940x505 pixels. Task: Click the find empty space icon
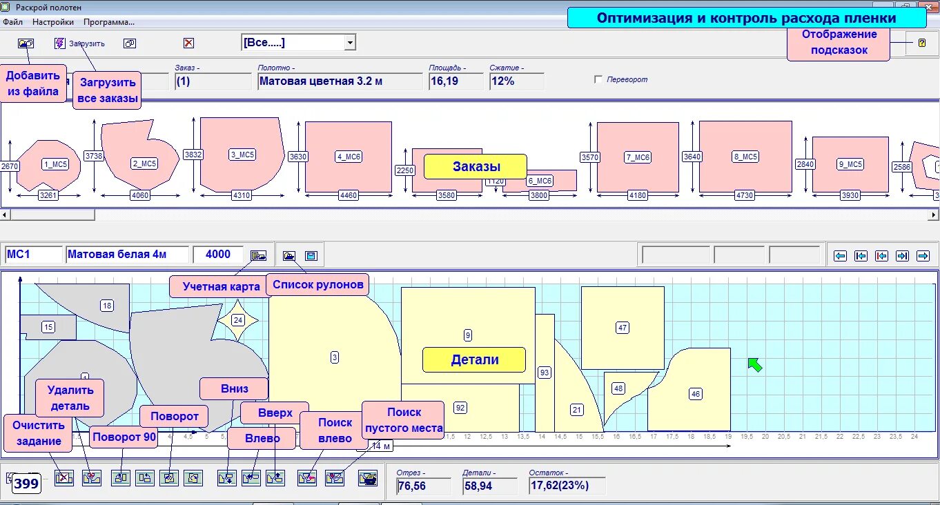pos(335,477)
